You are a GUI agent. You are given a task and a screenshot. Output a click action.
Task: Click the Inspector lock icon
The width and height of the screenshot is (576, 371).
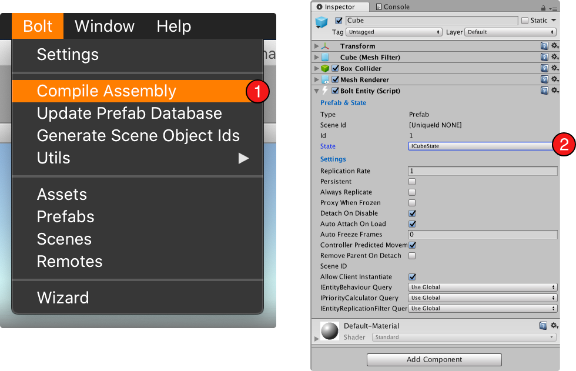[x=543, y=8]
